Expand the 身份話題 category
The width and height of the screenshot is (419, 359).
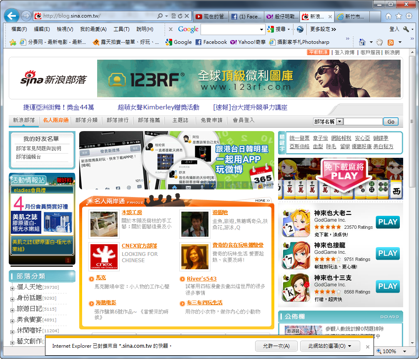pyautogui.click(x=12, y=299)
